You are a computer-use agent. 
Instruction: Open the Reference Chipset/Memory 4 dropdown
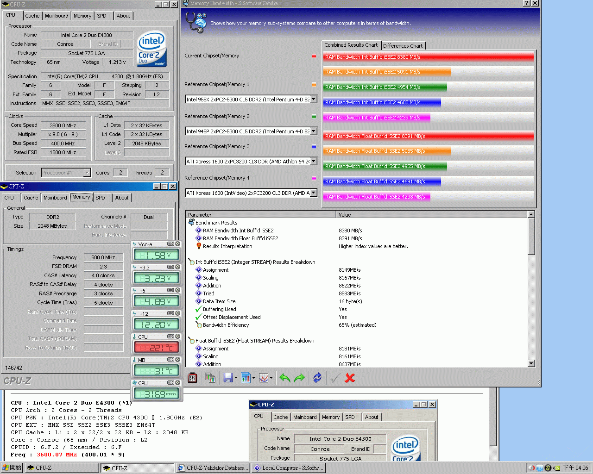pos(314,193)
